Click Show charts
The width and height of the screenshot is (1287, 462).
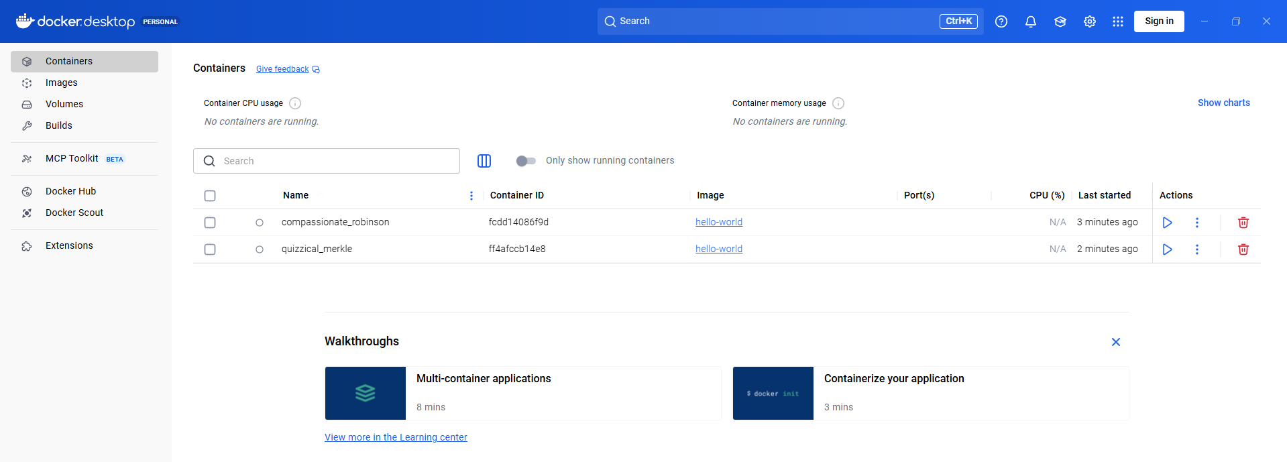point(1224,103)
